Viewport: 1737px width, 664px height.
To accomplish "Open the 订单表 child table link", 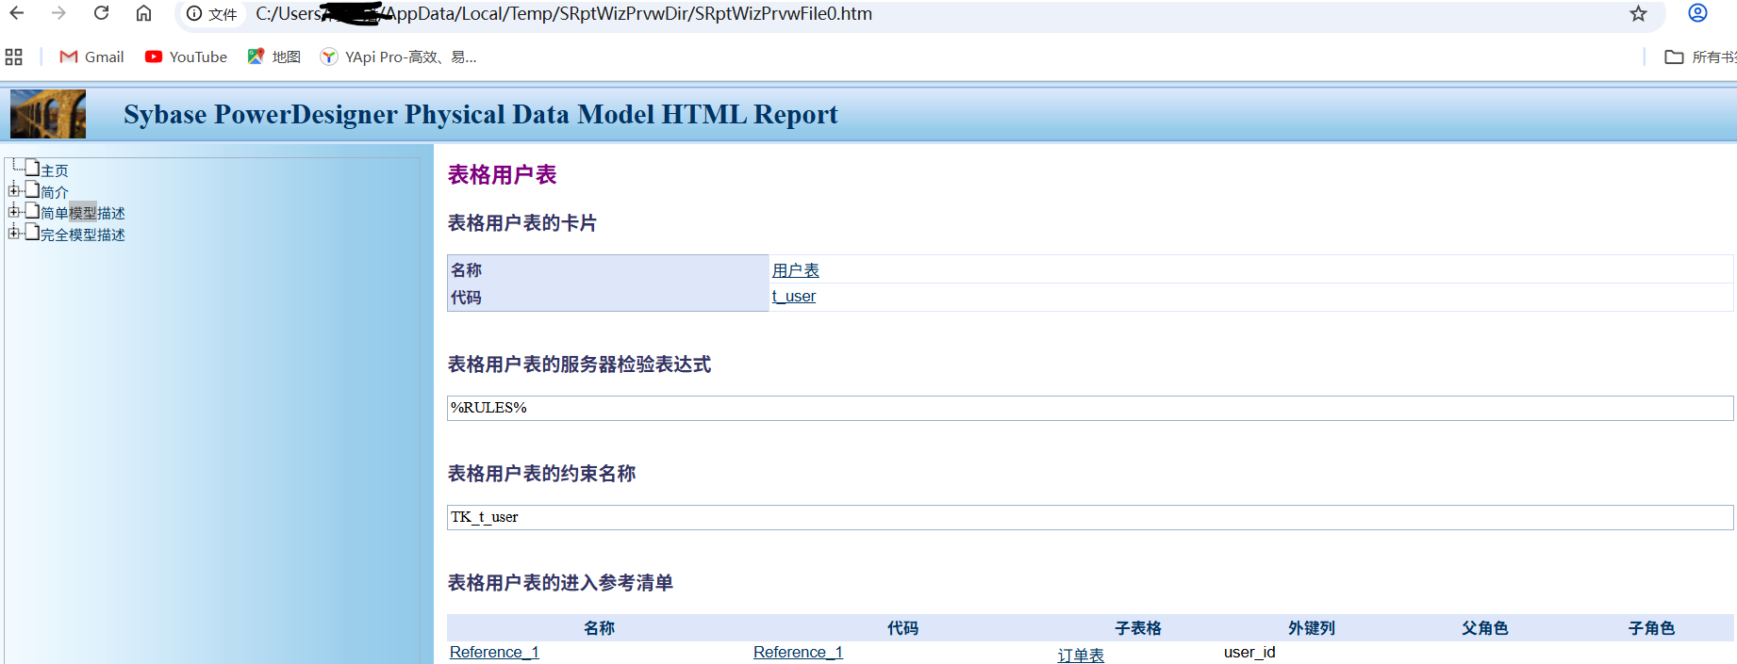I will (x=1081, y=655).
